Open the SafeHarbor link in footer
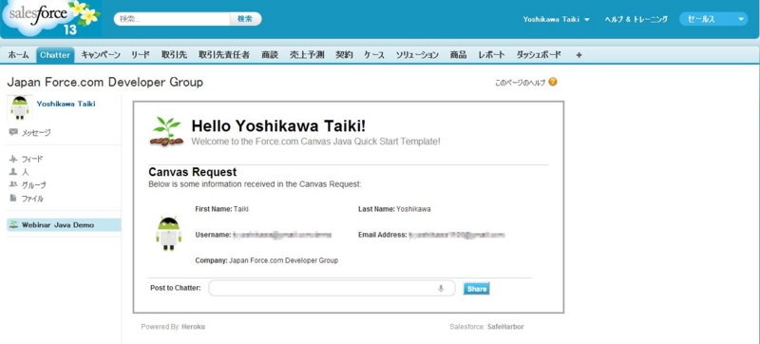Viewport: 760px width, 344px height. point(505,327)
